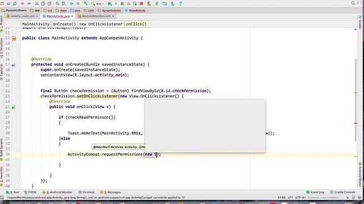Click the UTF-8 encoding status entry
Screen dimensions: 364x204
[300, 198]
